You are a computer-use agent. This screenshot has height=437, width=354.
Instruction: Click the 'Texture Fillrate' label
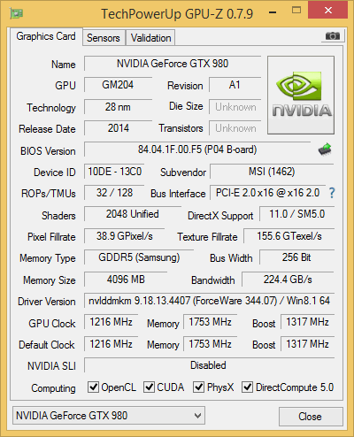coord(207,237)
